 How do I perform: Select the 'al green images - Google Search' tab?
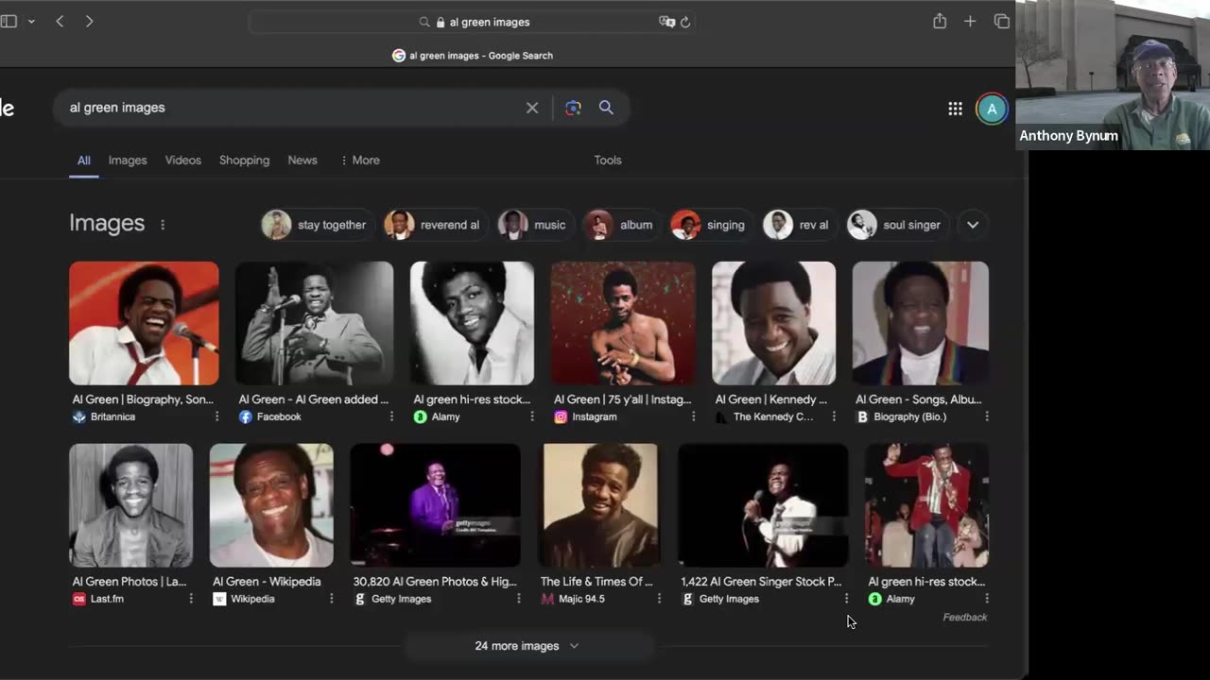[x=473, y=56]
